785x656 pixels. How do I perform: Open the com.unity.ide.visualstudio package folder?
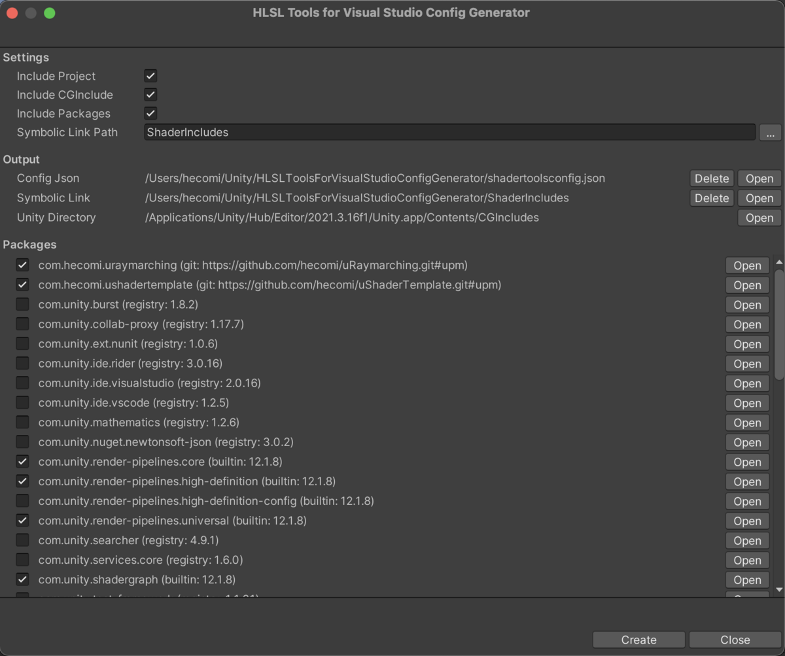(x=747, y=383)
